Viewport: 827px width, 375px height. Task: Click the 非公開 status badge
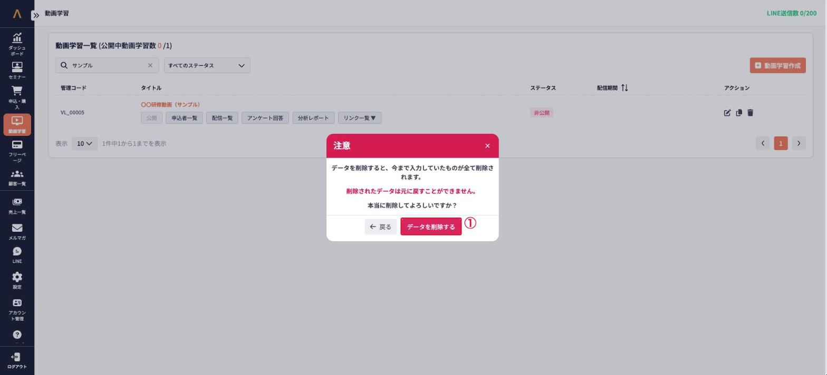pyautogui.click(x=542, y=113)
